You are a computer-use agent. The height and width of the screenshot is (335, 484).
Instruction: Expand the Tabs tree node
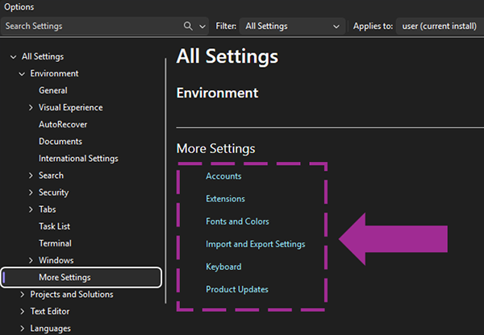coord(31,209)
